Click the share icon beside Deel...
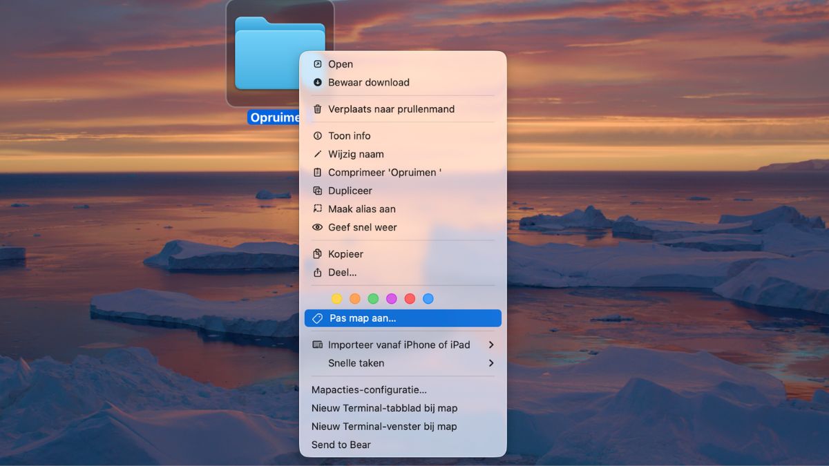This screenshot has height=466, width=829. pyautogui.click(x=318, y=273)
